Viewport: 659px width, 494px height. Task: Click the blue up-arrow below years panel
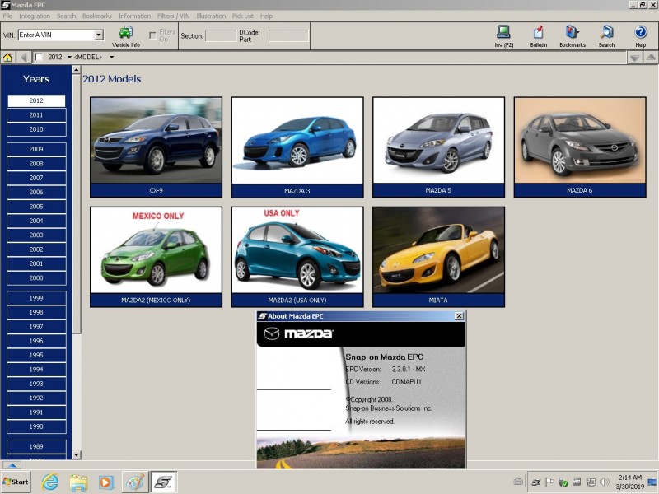[x=12, y=464]
